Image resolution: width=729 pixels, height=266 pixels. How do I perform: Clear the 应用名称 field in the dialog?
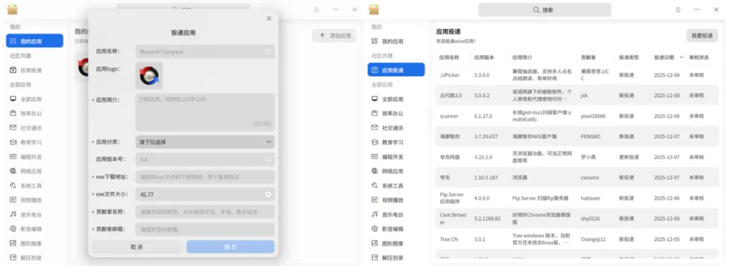pyautogui.click(x=268, y=52)
